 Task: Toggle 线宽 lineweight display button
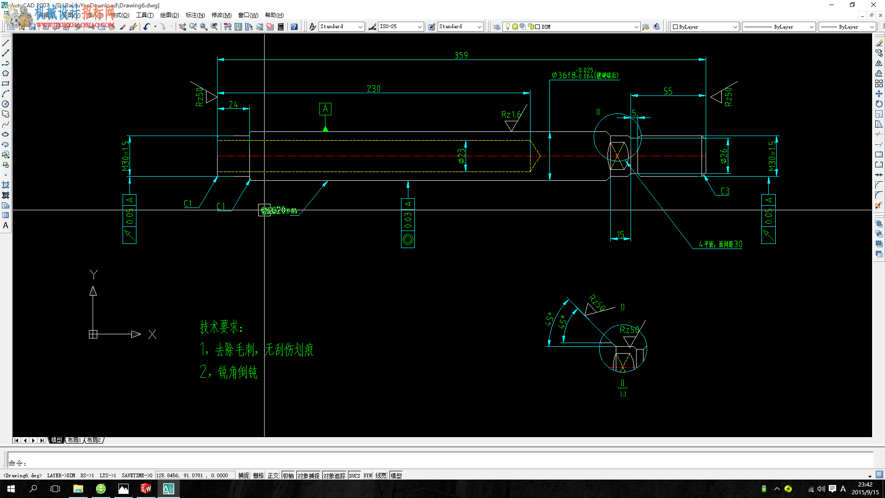[381, 475]
